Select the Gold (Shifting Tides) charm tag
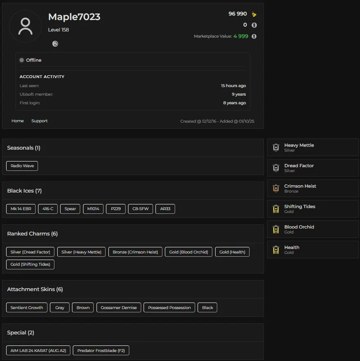 point(30,265)
